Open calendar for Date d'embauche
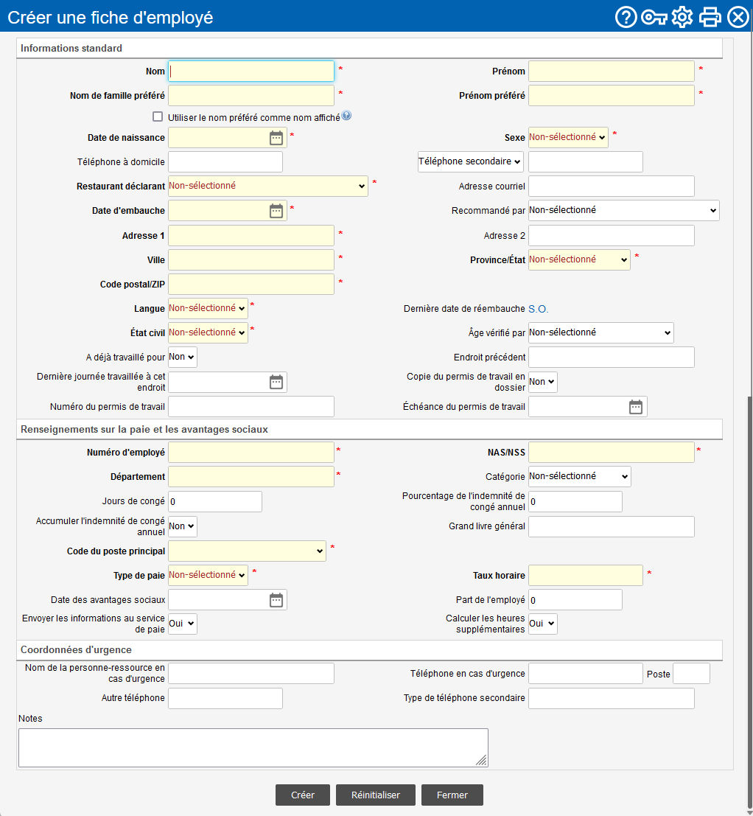753x816 pixels. 276,211
